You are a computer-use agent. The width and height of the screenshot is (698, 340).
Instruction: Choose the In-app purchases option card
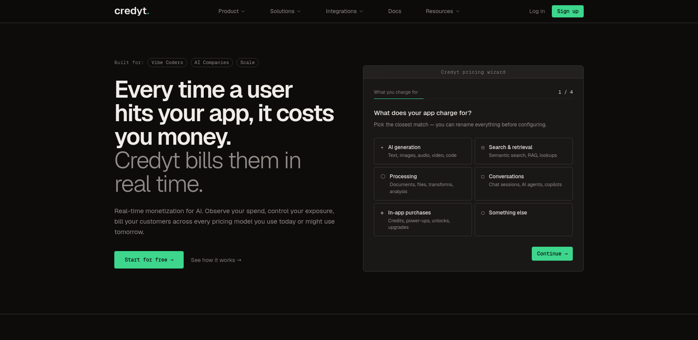(x=423, y=220)
